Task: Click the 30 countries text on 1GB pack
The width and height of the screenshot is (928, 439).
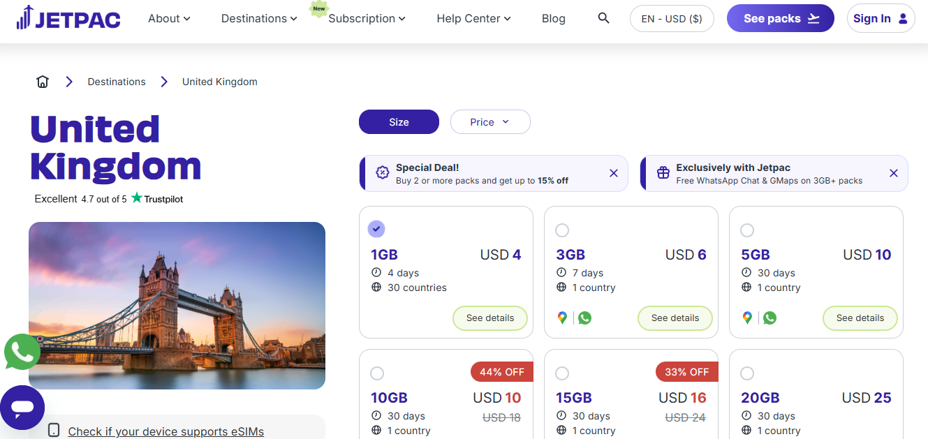Action: click(x=417, y=288)
